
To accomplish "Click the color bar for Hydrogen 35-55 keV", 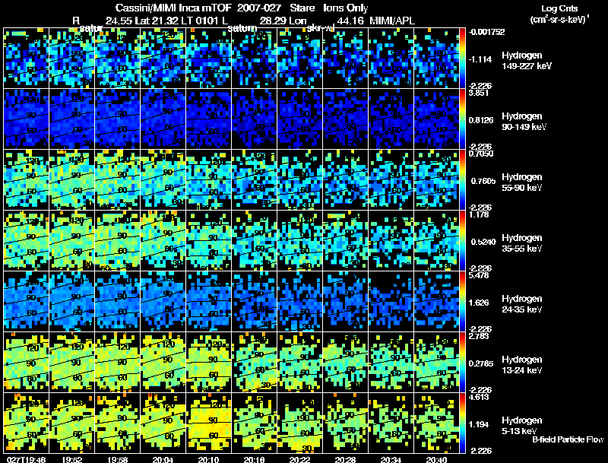I will point(462,240).
